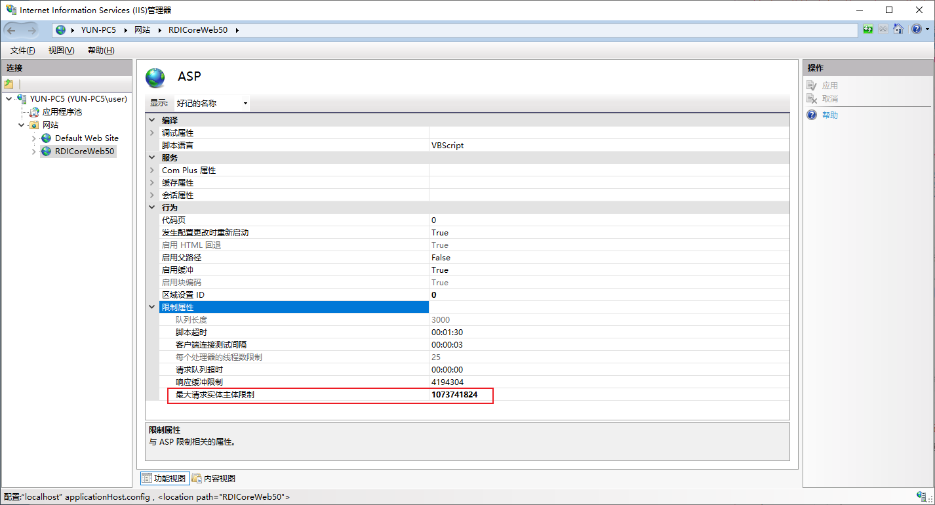Collapse the 限制属性 property group
Screen dimensions: 935x505
tap(152, 307)
